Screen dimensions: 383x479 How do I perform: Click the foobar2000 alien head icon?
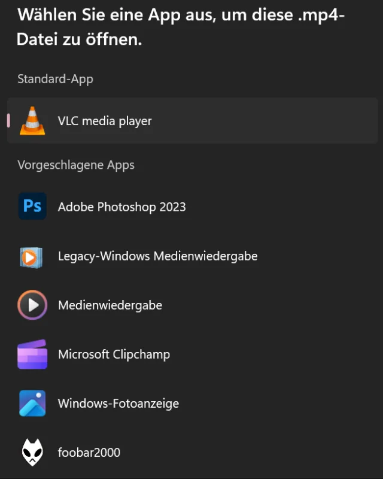(32, 453)
